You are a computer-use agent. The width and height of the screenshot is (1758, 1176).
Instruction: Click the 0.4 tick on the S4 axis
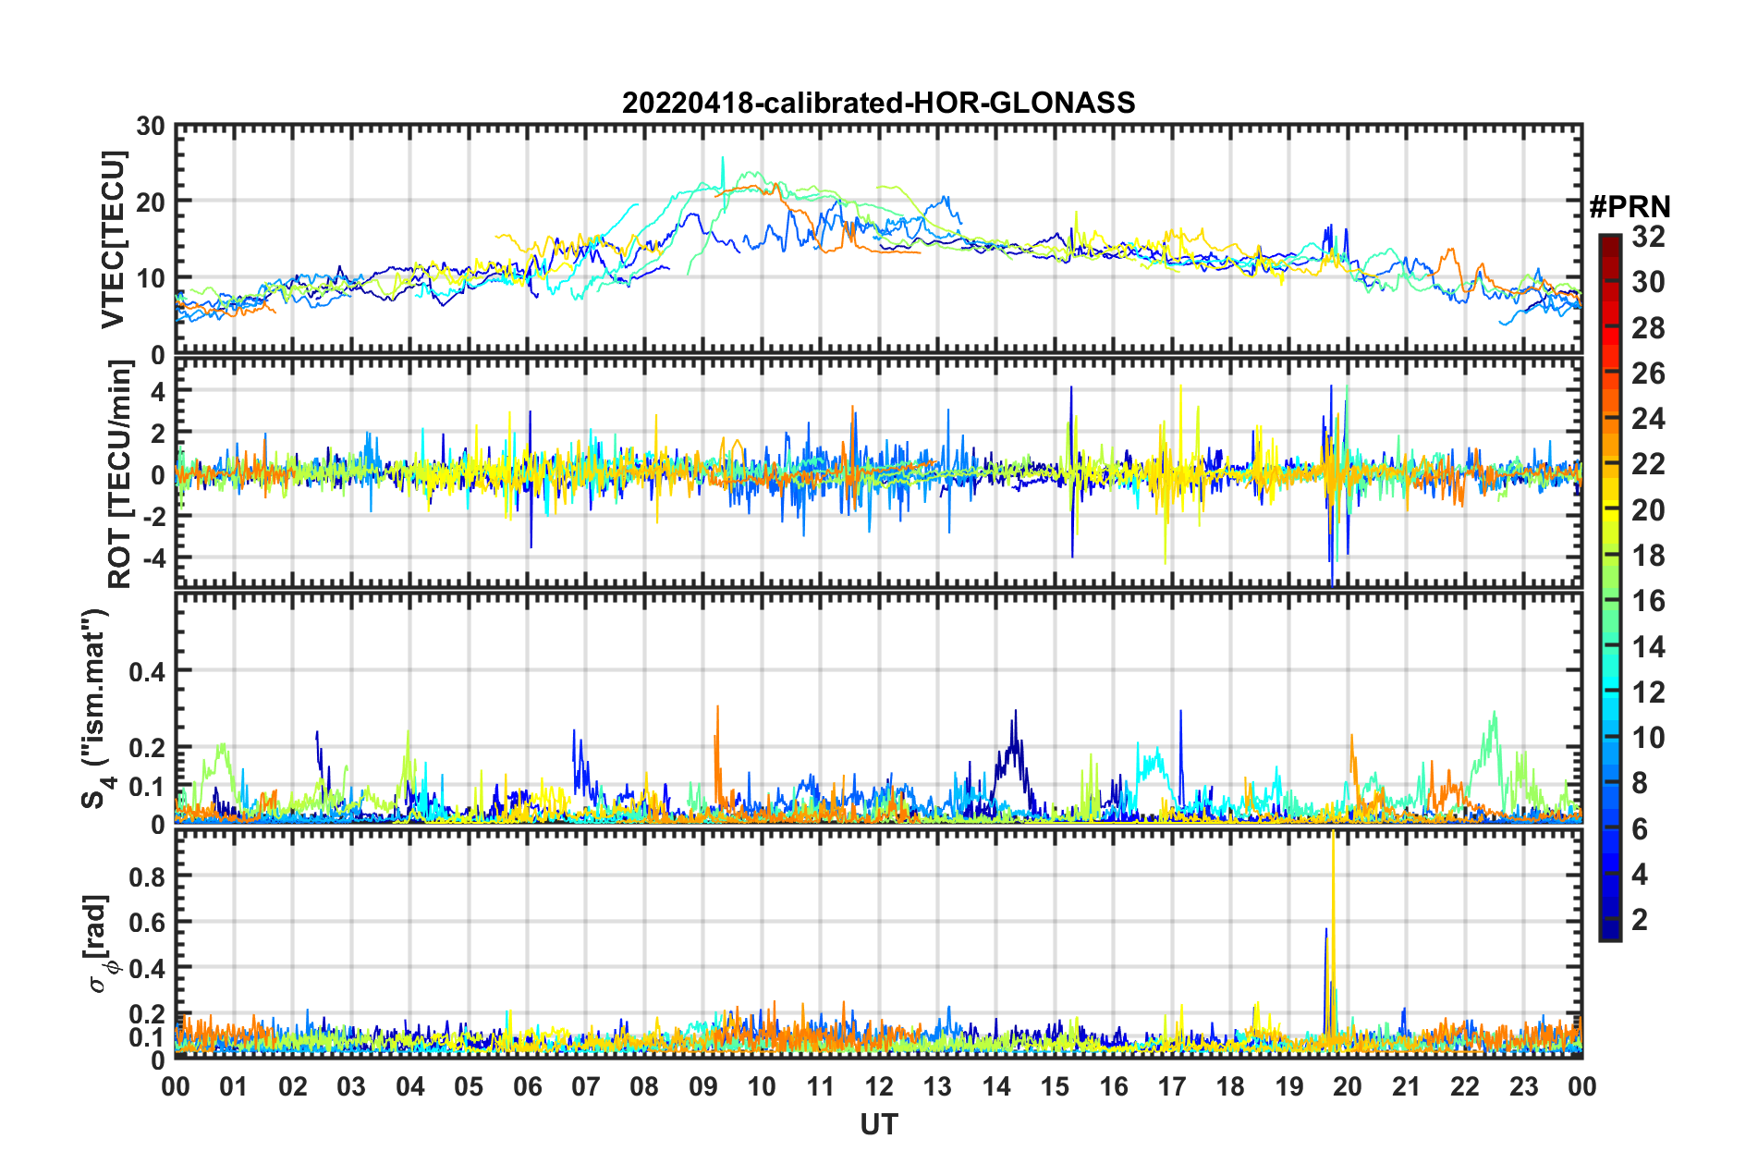(147, 671)
